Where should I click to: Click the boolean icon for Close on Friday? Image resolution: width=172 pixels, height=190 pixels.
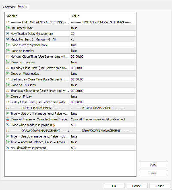[7, 96]
